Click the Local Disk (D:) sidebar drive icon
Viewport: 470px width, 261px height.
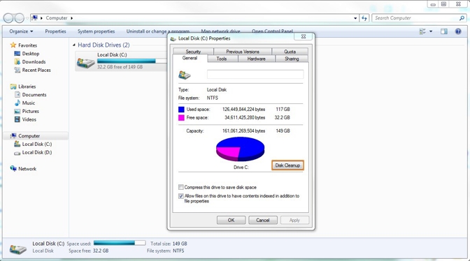(x=17, y=153)
